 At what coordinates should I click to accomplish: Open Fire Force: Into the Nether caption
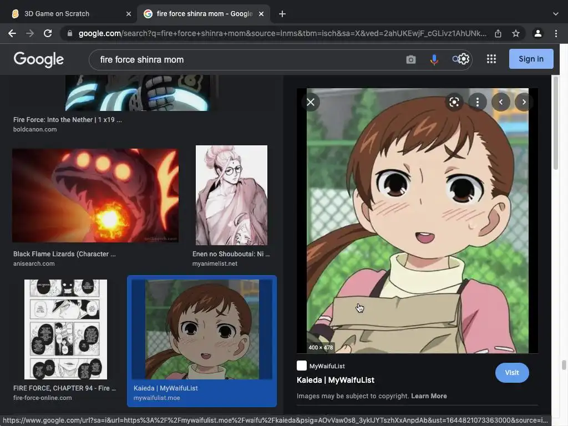point(67,120)
